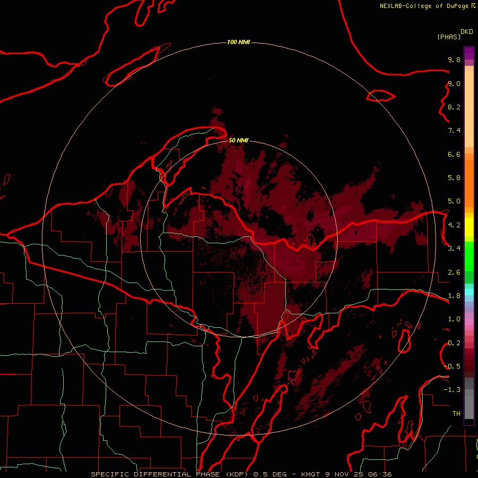Viewport: 478px width, 478px height.
Task: Click the 0.2 scale value
Action: [x=454, y=343]
